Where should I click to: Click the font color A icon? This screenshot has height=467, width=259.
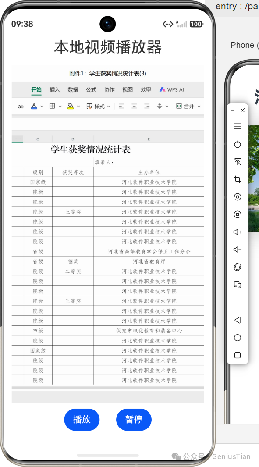coord(34,106)
